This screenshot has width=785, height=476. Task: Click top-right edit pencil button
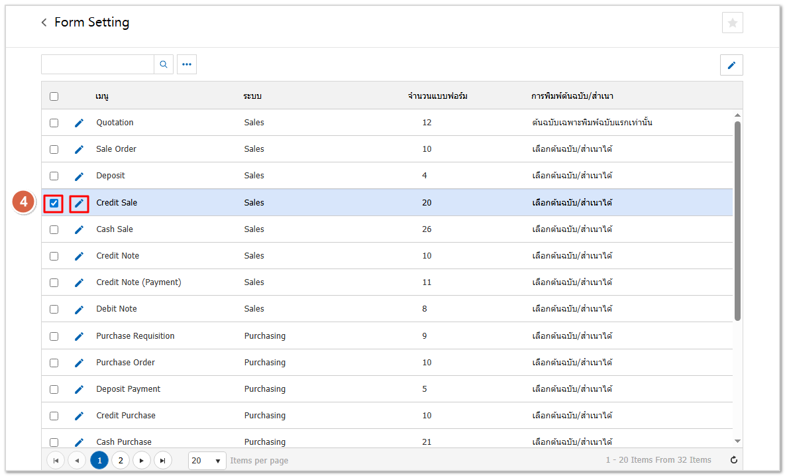pos(731,65)
